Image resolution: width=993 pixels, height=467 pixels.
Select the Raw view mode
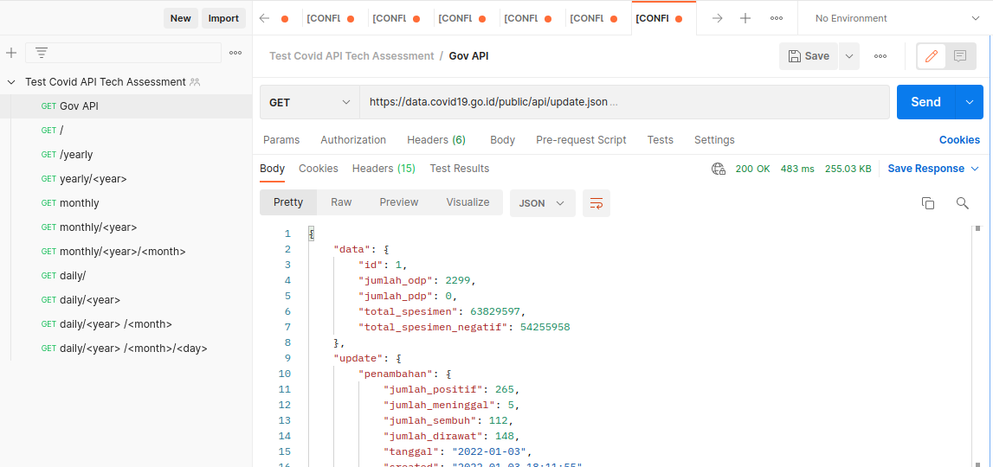[x=341, y=202]
